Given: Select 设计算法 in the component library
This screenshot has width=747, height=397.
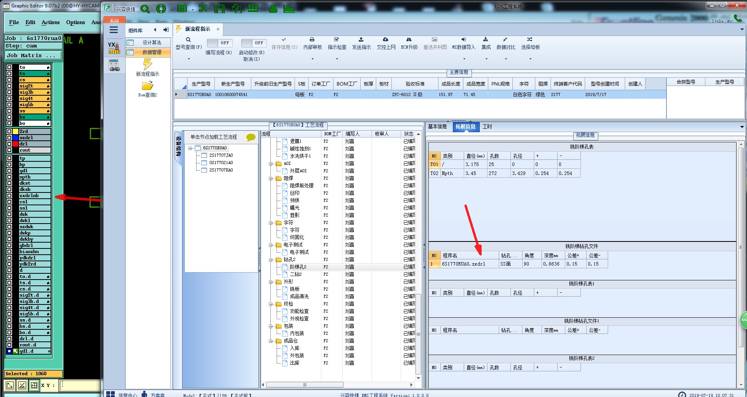Looking at the screenshot, I should click(x=148, y=42).
